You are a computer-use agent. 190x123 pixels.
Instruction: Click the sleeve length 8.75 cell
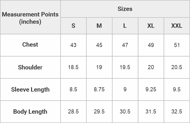click(x=99, y=89)
